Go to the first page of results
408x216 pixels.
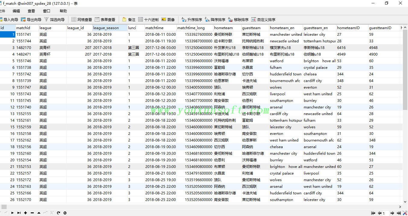(x=373, y=213)
